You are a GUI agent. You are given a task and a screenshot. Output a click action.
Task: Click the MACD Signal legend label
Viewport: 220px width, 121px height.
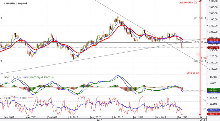pyautogui.click(x=36, y=77)
